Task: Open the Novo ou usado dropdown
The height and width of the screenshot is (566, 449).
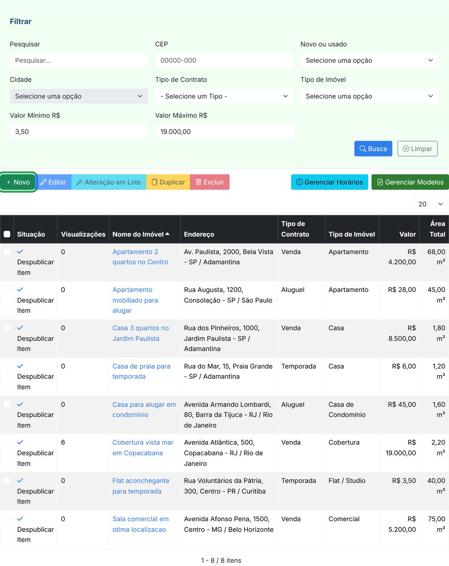Action: coord(370,60)
